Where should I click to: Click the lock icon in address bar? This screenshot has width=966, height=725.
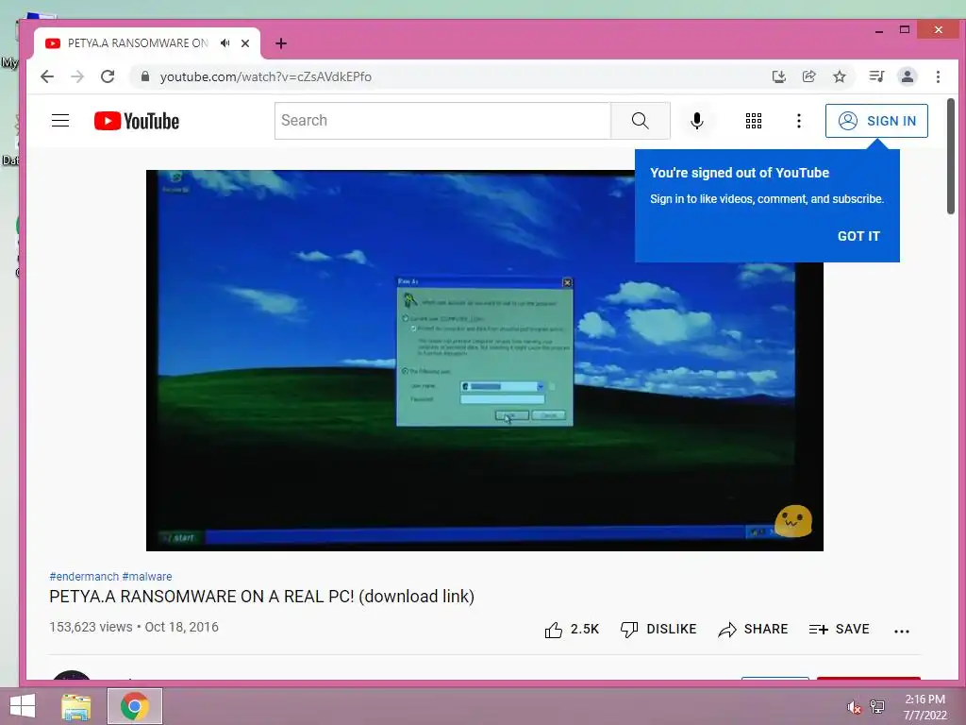(x=144, y=76)
